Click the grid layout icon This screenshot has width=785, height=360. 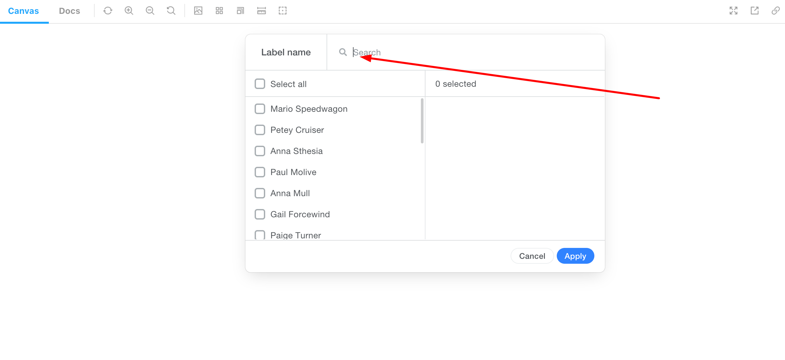(x=219, y=11)
